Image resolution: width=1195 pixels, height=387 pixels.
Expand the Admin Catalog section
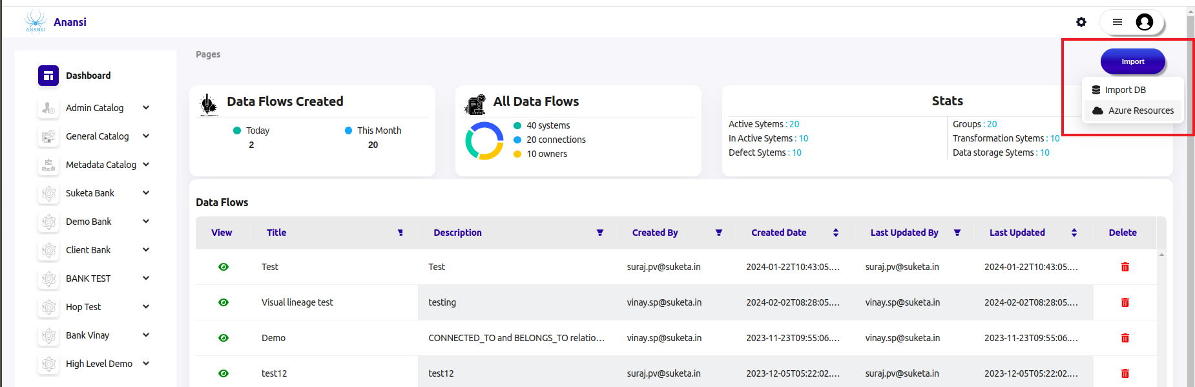click(x=146, y=108)
